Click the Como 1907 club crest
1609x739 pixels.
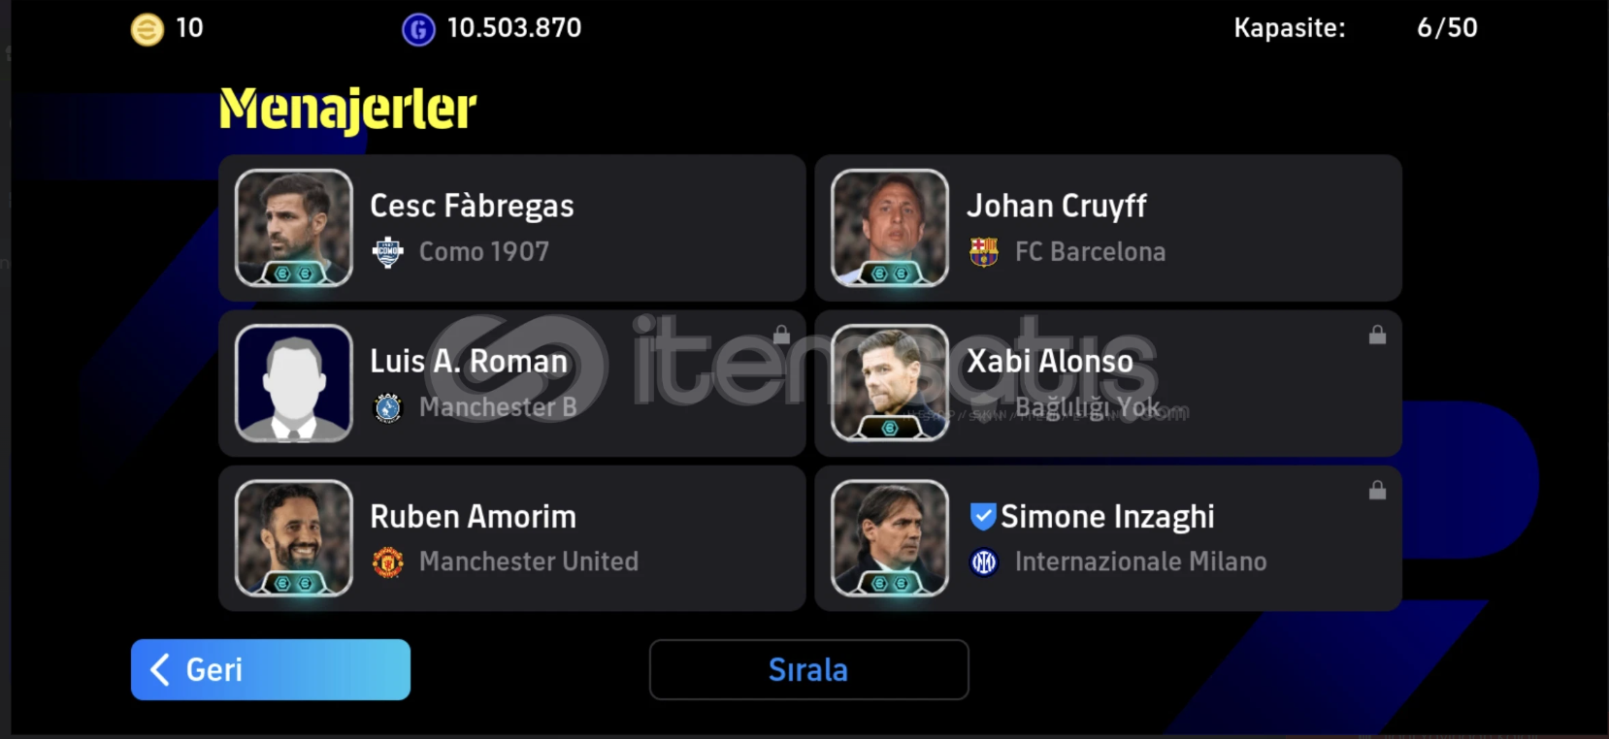click(388, 252)
